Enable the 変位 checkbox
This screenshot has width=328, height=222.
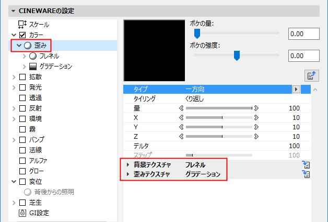[x=22, y=182]
